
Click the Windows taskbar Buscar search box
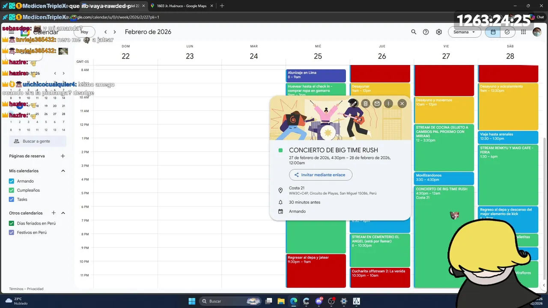tap(231, 301)
